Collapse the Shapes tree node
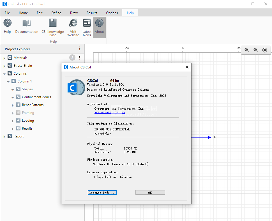 coord(13,90)
